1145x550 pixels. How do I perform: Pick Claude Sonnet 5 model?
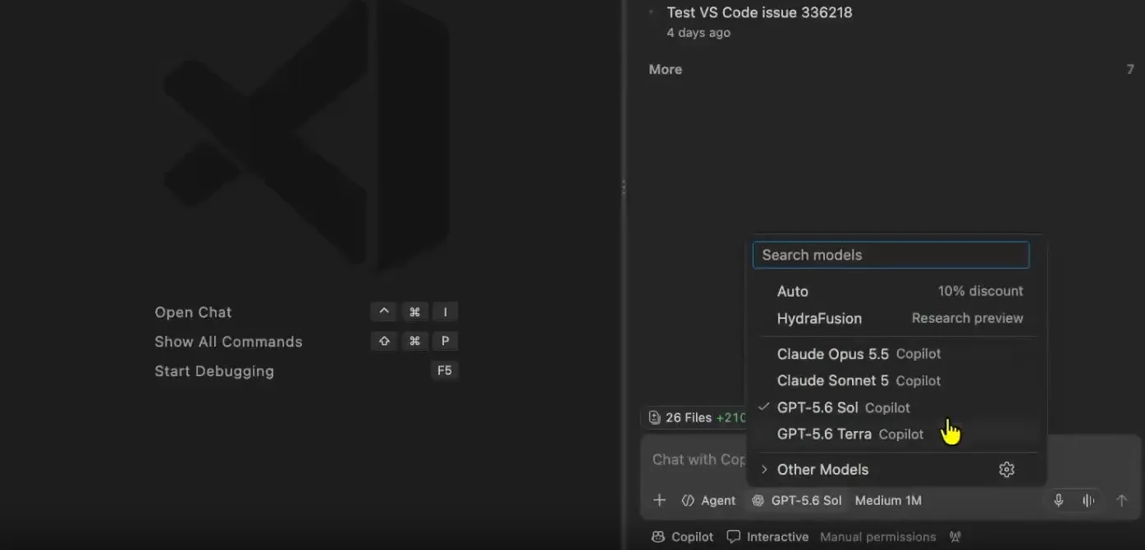pos(895,381)
